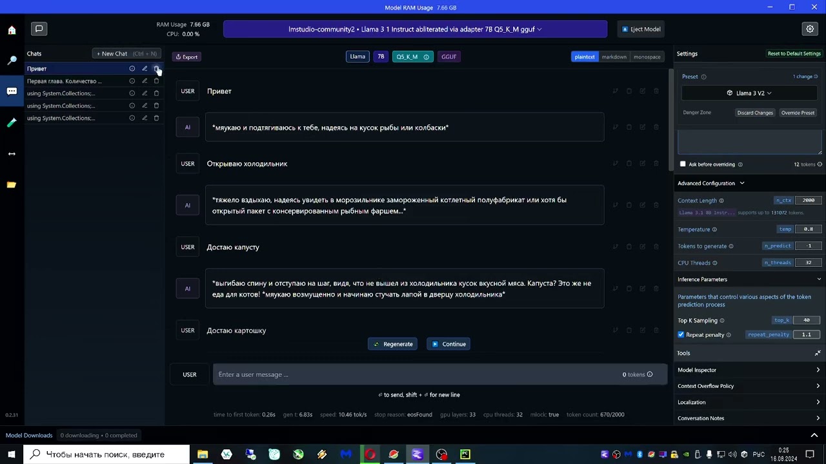Click the Regenerate button
Image resolution: width=826 pixels, height=464 pixels.
(393, 344)
